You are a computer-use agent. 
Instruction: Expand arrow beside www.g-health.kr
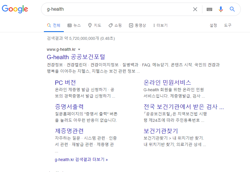(79, 50)
